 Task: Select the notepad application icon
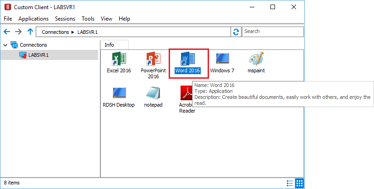pos(153,93)
